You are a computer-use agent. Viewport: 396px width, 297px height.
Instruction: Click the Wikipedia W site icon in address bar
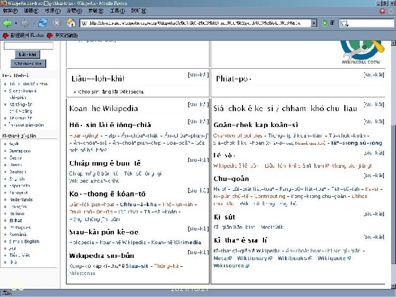[x=84, y=23]
